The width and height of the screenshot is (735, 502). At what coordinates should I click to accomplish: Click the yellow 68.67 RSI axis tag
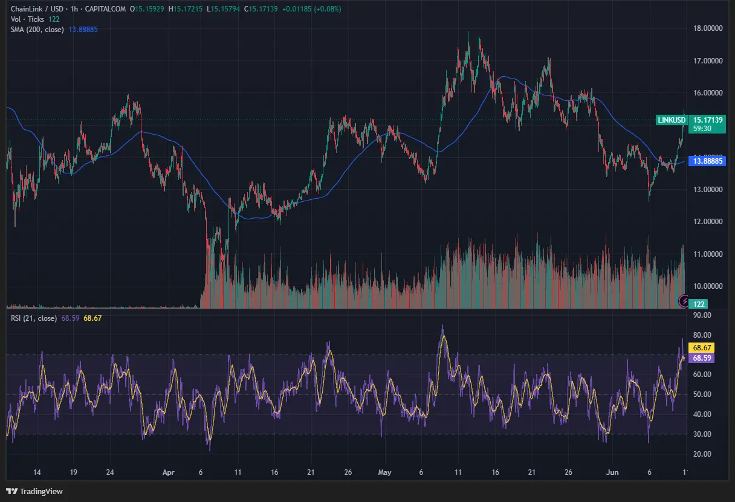point(702,348)
